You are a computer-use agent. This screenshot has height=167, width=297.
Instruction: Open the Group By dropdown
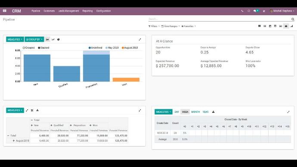(x=34, y=40)
